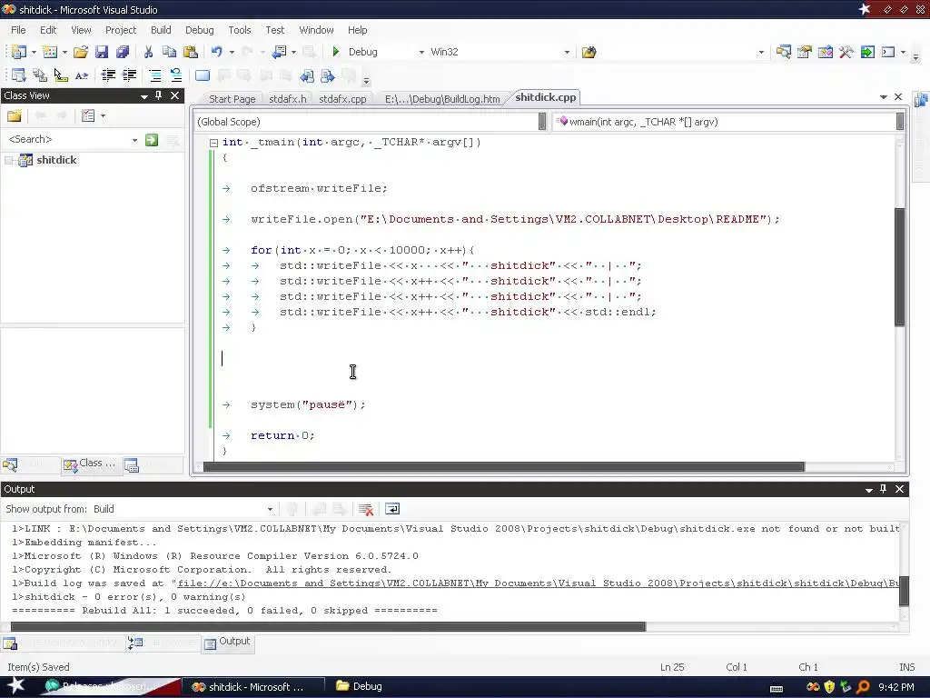Click the Find in Files binoculars icon
The height and width of the screenshot is (698, 930).
click(589, 52)
